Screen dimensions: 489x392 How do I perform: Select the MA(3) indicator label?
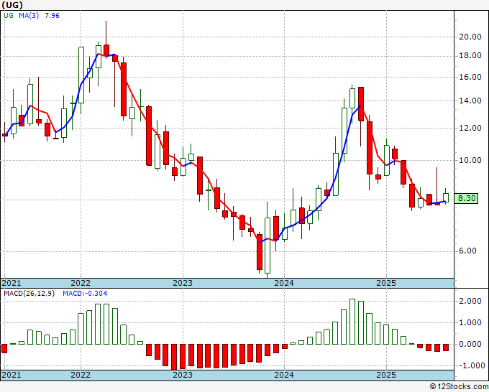[x=29, y=16]
